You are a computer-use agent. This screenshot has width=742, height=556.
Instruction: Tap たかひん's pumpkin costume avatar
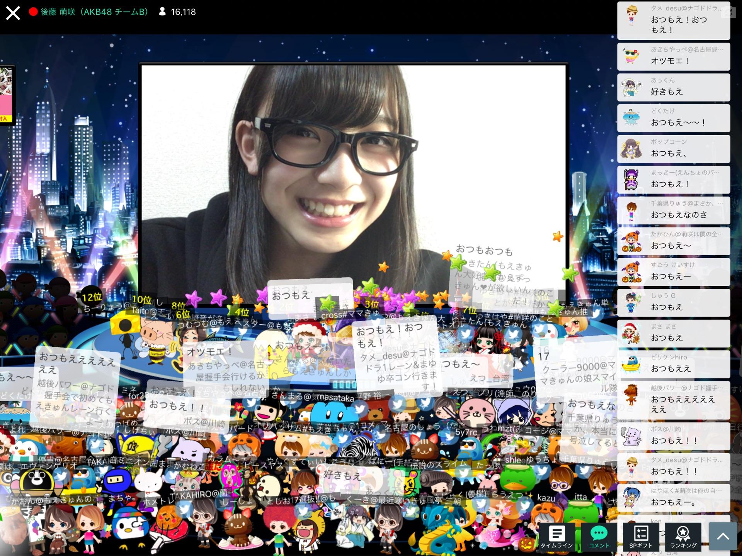[x=631, y=241]
